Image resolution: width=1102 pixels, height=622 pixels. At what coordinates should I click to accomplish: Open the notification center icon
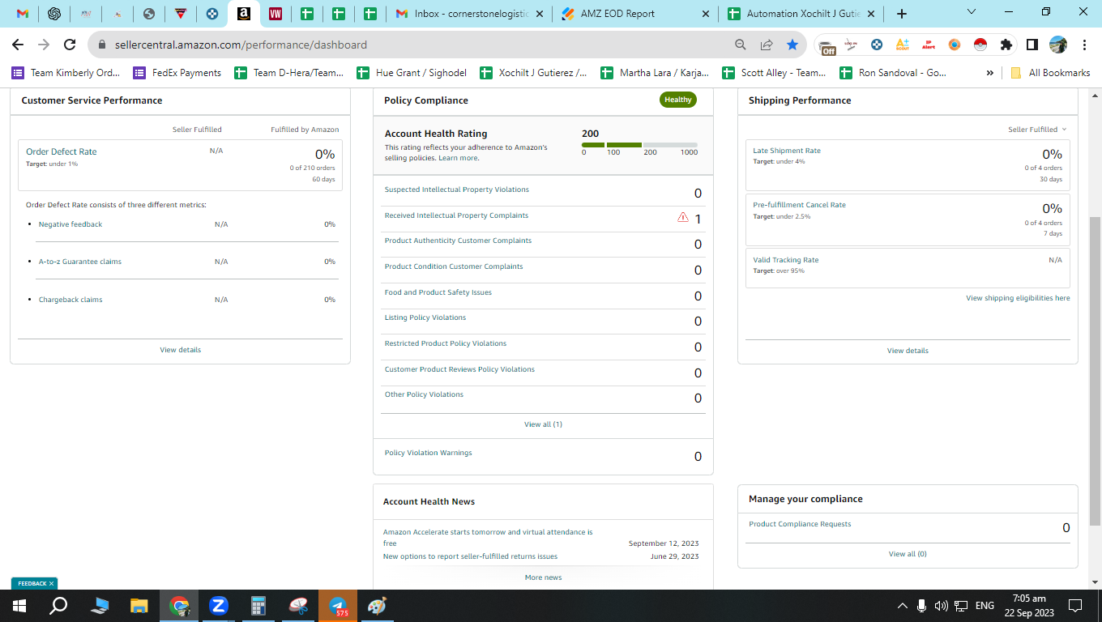pyautogui.click(x=1075, y=606)
